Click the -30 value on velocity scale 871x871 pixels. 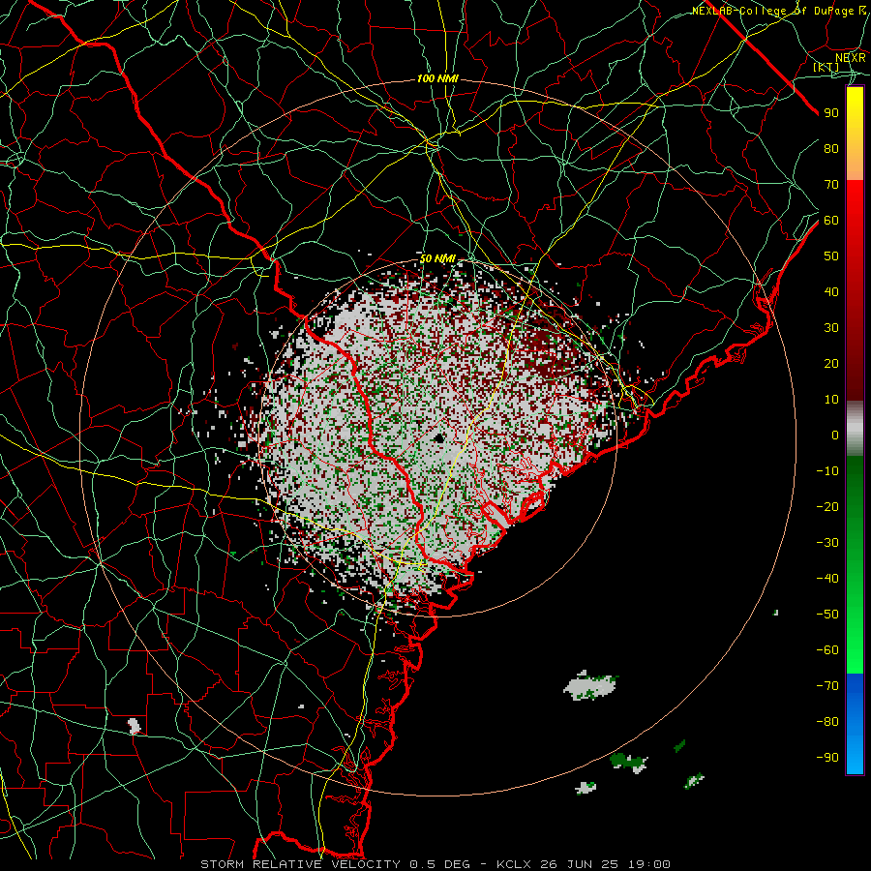(827, 543)
